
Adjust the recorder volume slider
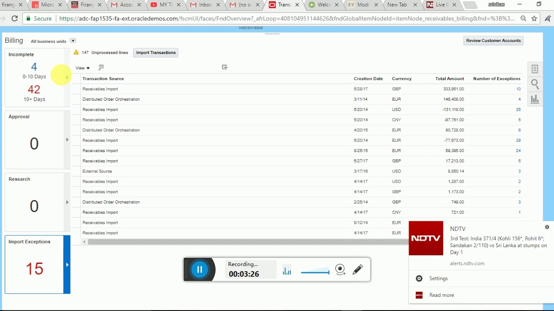click(315, 272)
